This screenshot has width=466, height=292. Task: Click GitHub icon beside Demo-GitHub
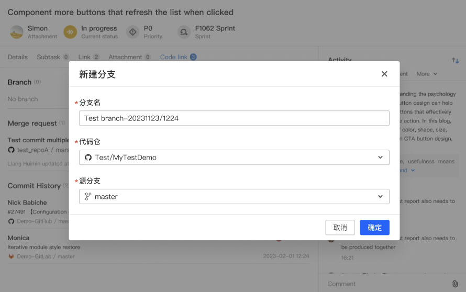pyautogui.click(x=12, y=221)
